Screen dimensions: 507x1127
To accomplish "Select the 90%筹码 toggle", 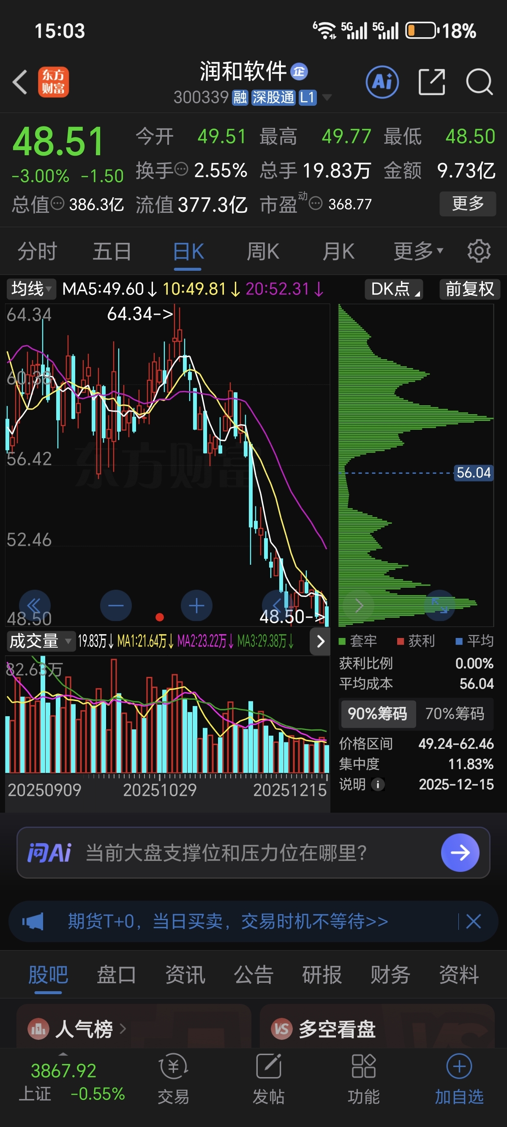I will [378, 714].
